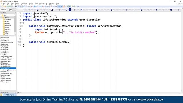This screenshot has width=183, height=103.
Task: Open the View menu
Action: click(x=12, y=4)
